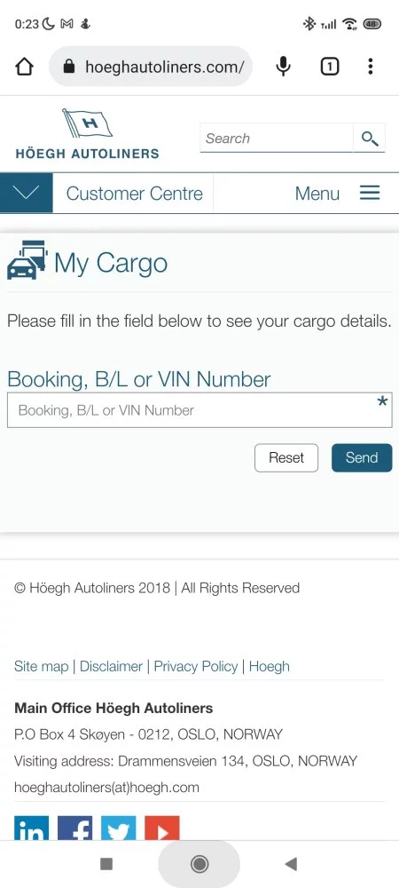Select Customer Centre tab

tap(133, 193)
